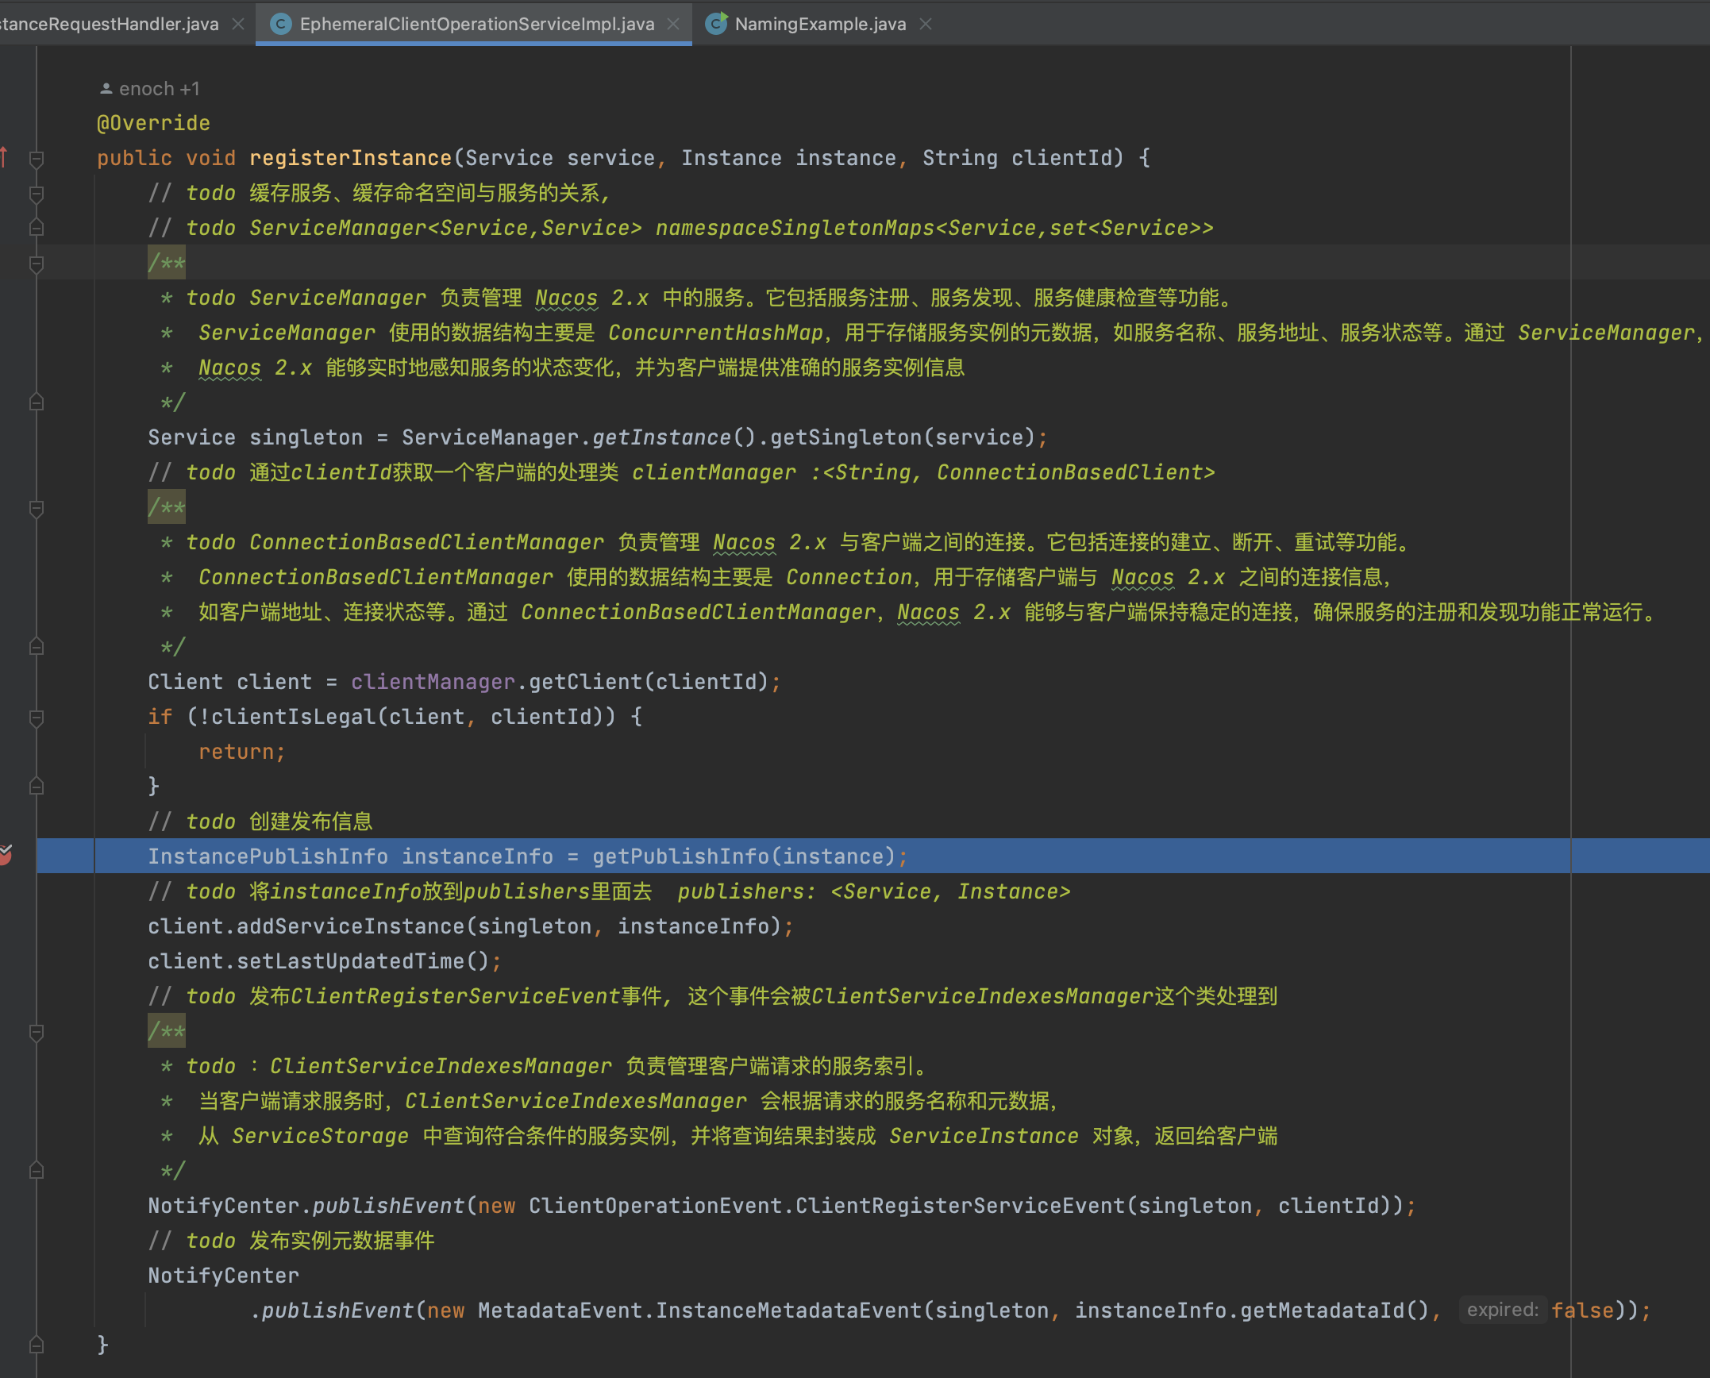Switch to the NamingExample.java tab

coord(820,24)
